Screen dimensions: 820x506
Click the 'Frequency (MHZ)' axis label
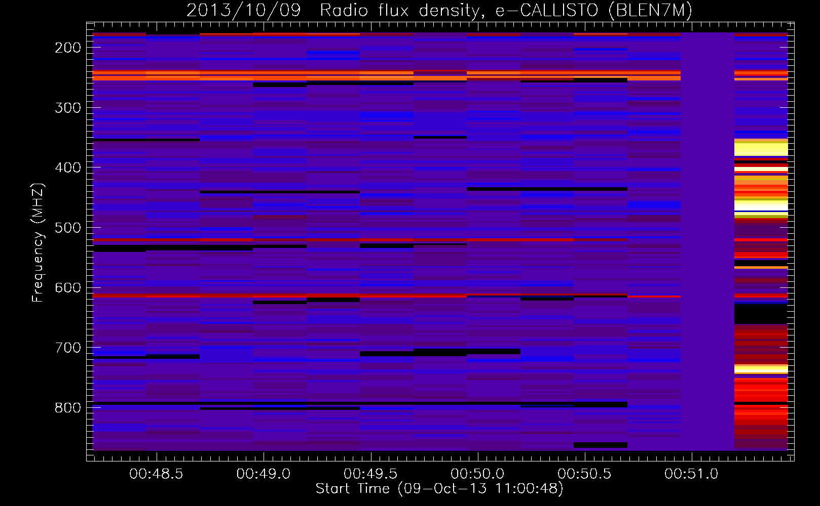[39, 242]
